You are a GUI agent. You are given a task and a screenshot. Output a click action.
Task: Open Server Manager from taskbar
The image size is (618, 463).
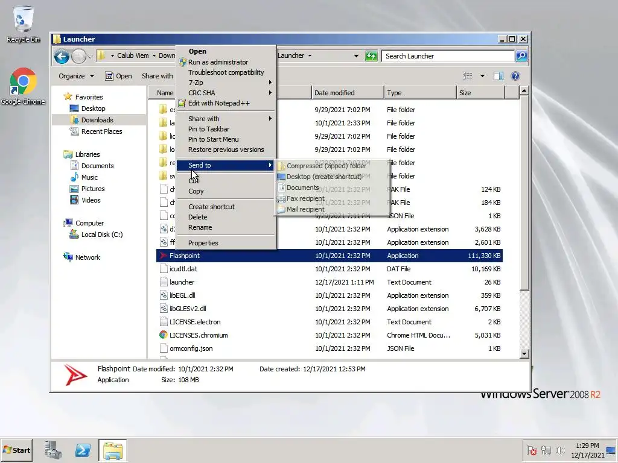(53, 450)
